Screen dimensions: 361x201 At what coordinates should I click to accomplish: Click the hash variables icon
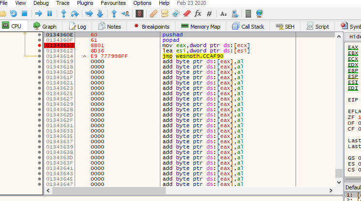point(209,14)
